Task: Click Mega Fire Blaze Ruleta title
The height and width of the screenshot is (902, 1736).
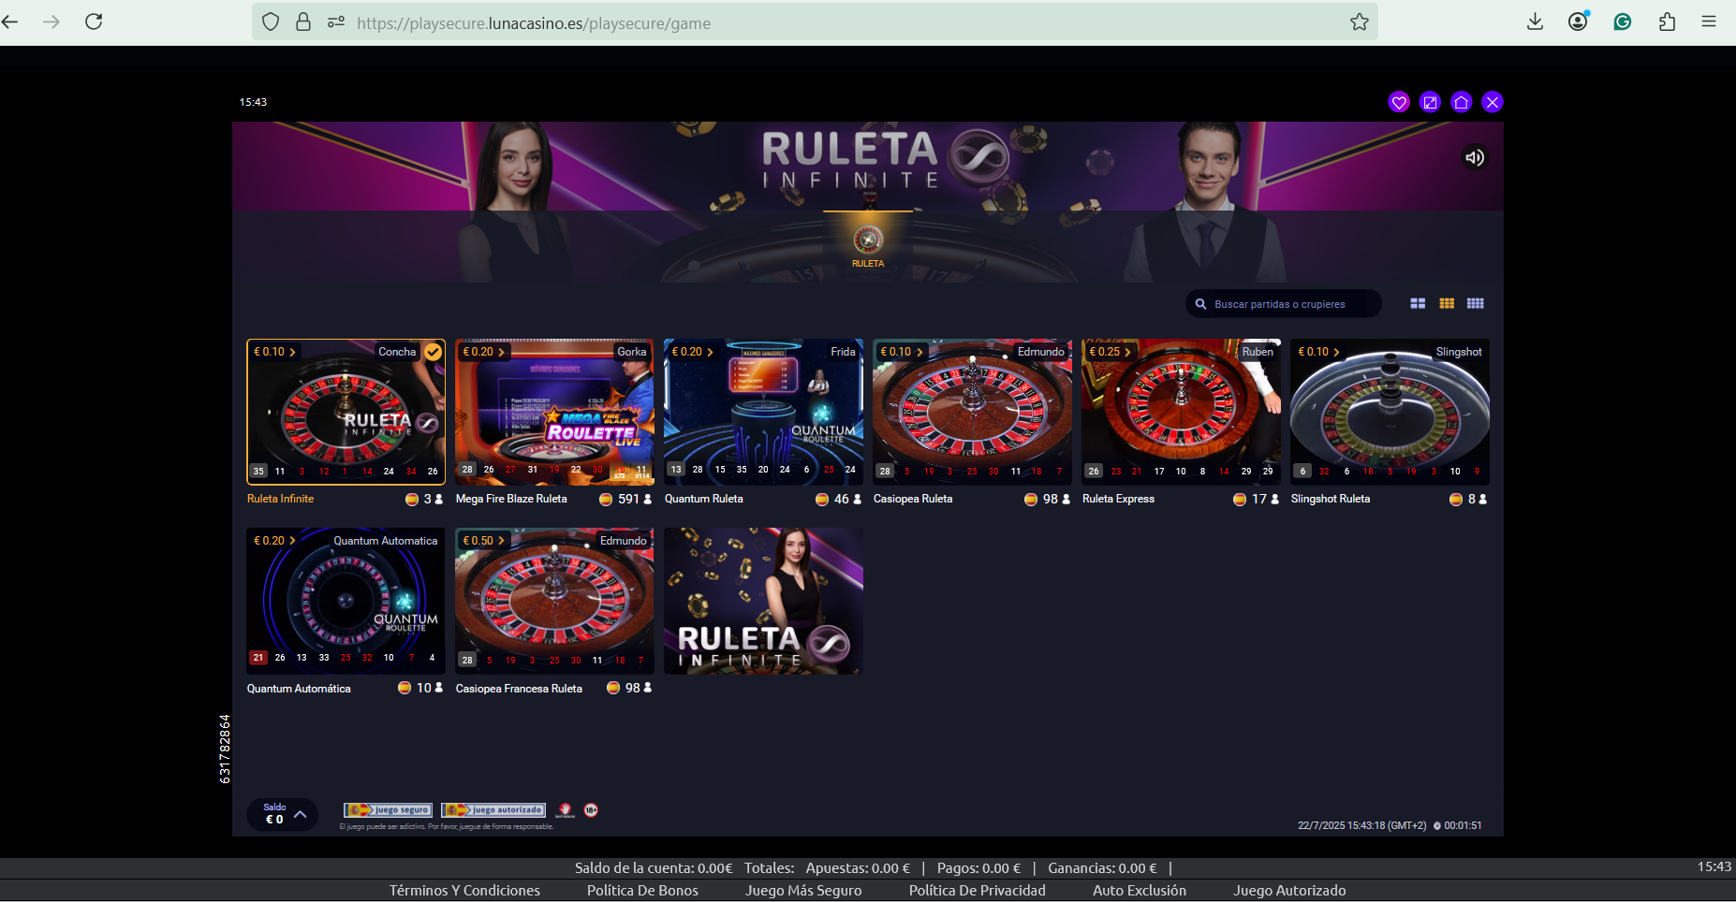Action: pos(511,499)
